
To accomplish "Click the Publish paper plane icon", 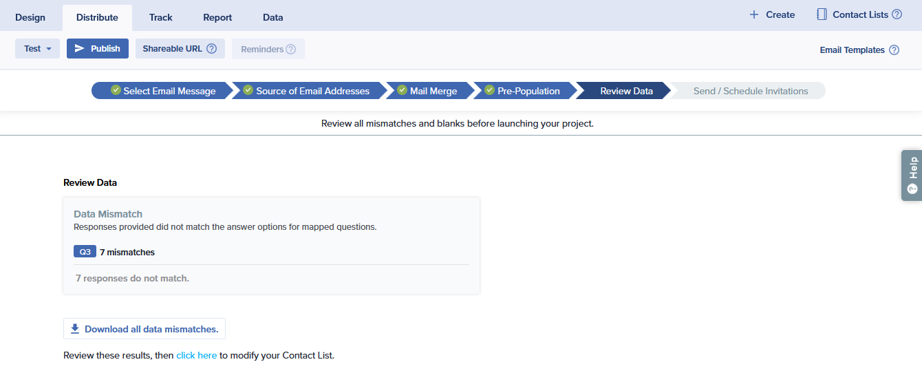I will pos(80,49).
